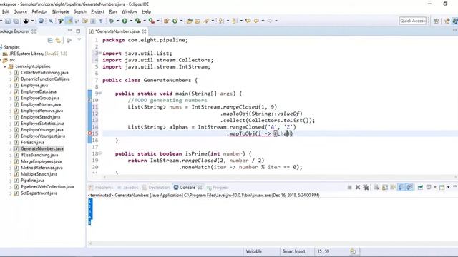Viewport: 458px width, 257px height.
Task: Open Display Selected Console dropdown
Action: point(435,187)
